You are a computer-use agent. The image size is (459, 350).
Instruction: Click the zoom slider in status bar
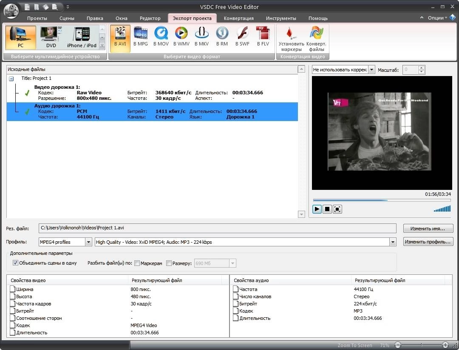click(421, 345)
